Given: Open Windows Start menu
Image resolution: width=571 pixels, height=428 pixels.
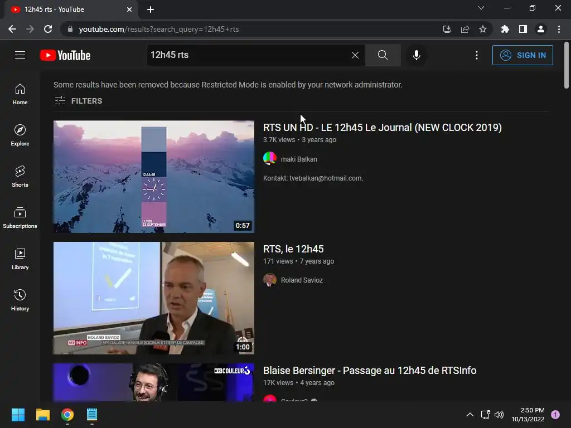Looking at the screenshot, I should click(x=18, y=415).
